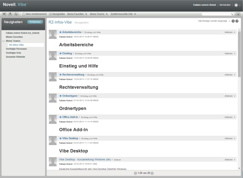Open the Vibe Desktop entry link

(x=70, y=138)
